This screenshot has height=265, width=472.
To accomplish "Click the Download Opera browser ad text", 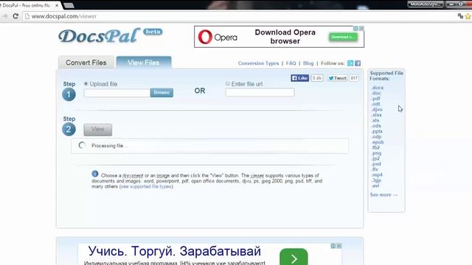I will [x=285, y=37].
